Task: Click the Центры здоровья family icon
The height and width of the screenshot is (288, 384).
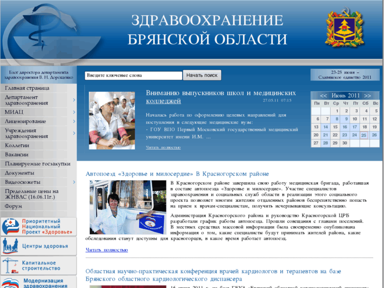Action: (x=10, y=246)
